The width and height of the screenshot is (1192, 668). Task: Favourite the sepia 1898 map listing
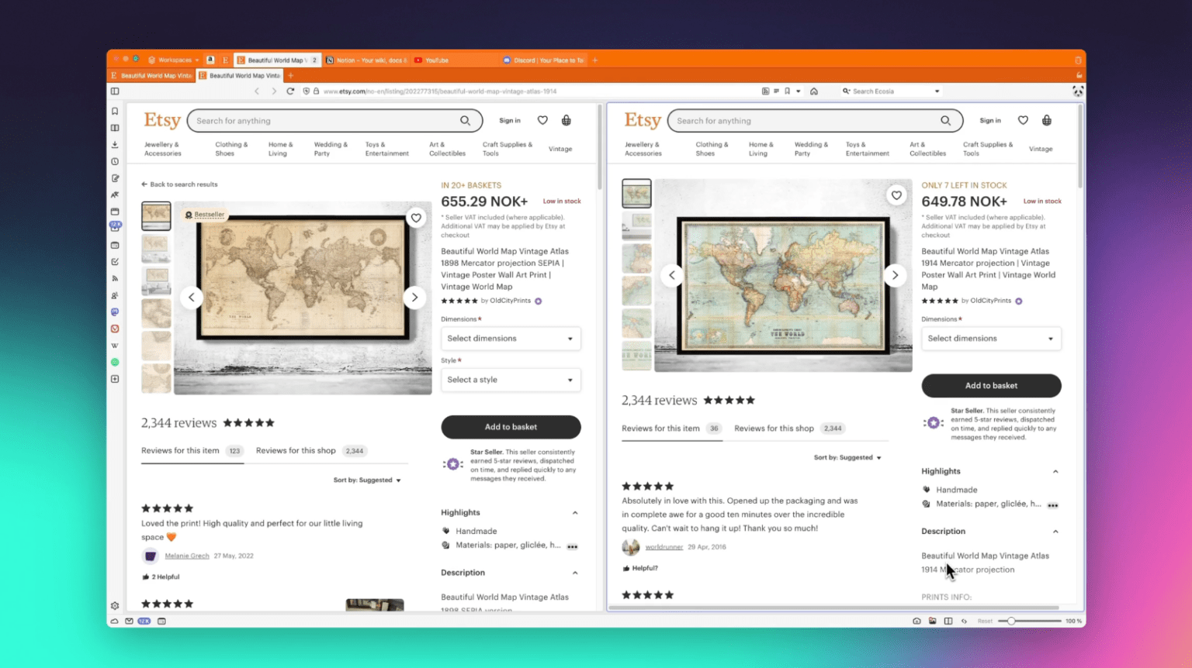(416, 219)
